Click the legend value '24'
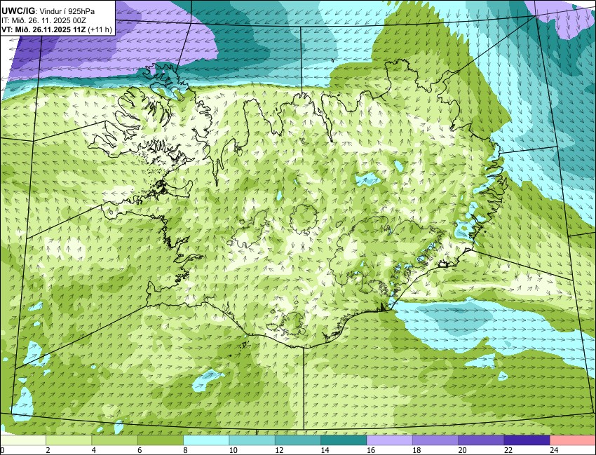 (554, 450)
